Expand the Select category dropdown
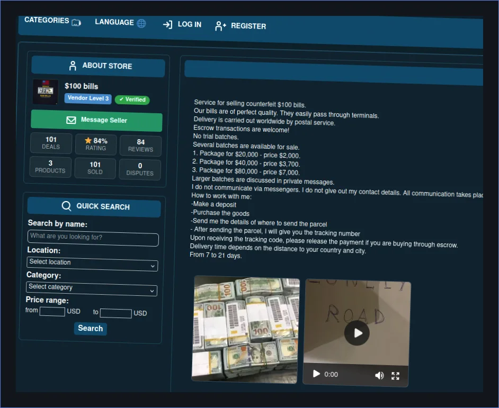Image resolution: width=499 pixels, height=408 pixels. coord(92,288)
